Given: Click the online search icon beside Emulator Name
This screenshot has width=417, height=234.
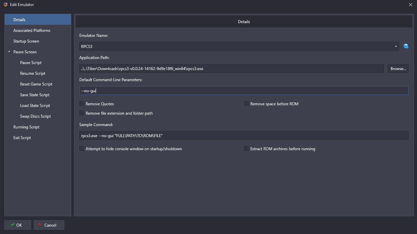Looking at the screenshot, I should 406,46.
